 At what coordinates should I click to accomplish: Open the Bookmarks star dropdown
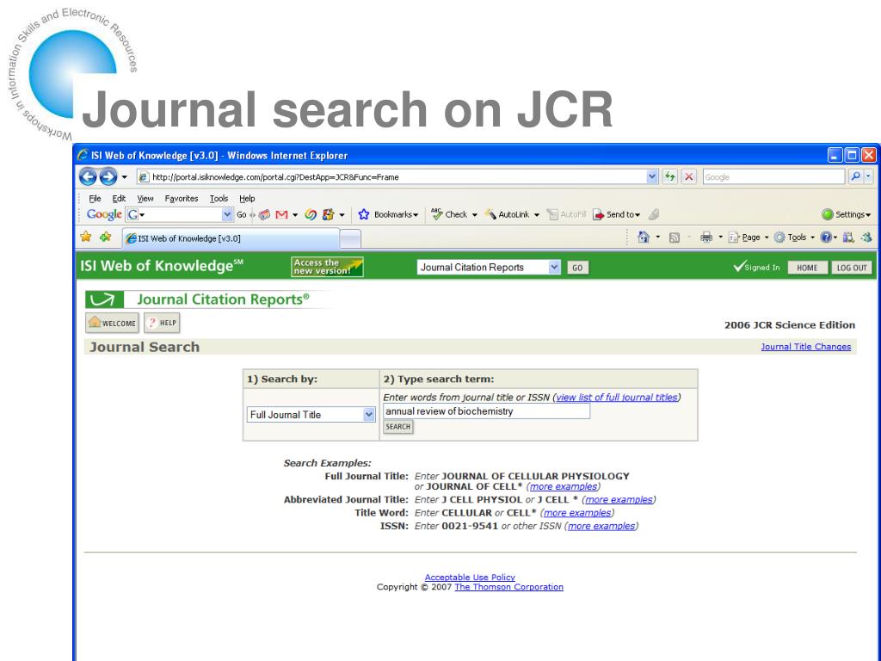[388, 214]
